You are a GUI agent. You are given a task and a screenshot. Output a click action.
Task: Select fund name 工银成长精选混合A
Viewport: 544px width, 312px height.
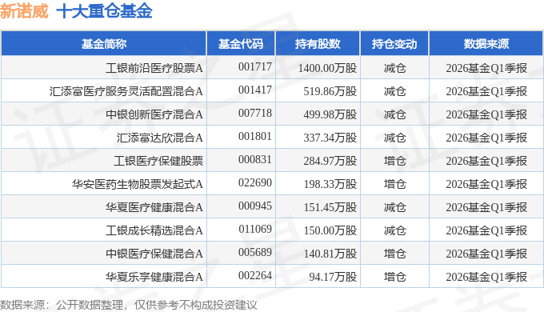click(154, 230)
